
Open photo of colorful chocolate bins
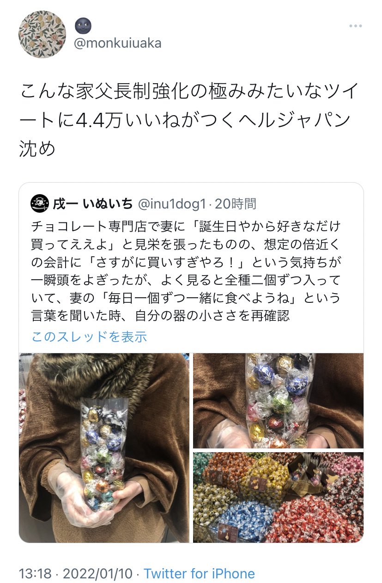pyautogui.click(x=278, y=497)
